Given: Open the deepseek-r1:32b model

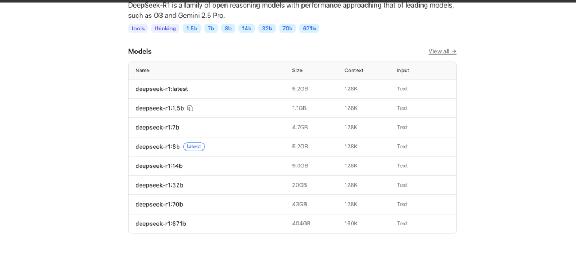Looking at the screenshot, I should coord(160,185).
